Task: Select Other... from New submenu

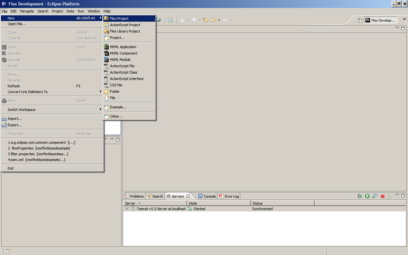Action: click(129, 116)
